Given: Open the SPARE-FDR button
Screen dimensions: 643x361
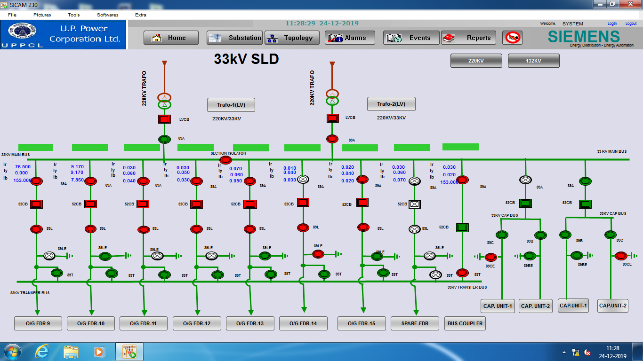Looking at the screenshot, I should pos(415,323).
